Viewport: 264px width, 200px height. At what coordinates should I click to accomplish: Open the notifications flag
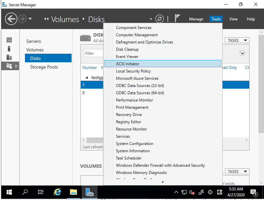pyautogui.click(x=177, y=18)
